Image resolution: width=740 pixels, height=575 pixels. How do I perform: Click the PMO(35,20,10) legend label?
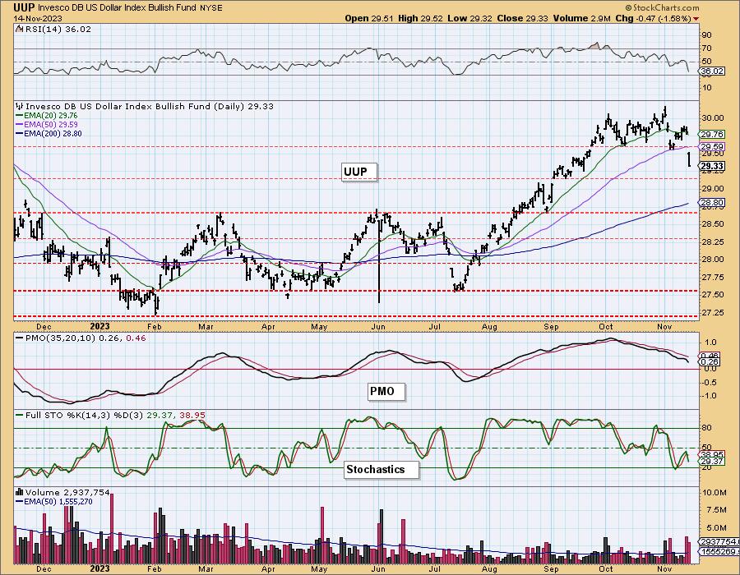point(81,338)
